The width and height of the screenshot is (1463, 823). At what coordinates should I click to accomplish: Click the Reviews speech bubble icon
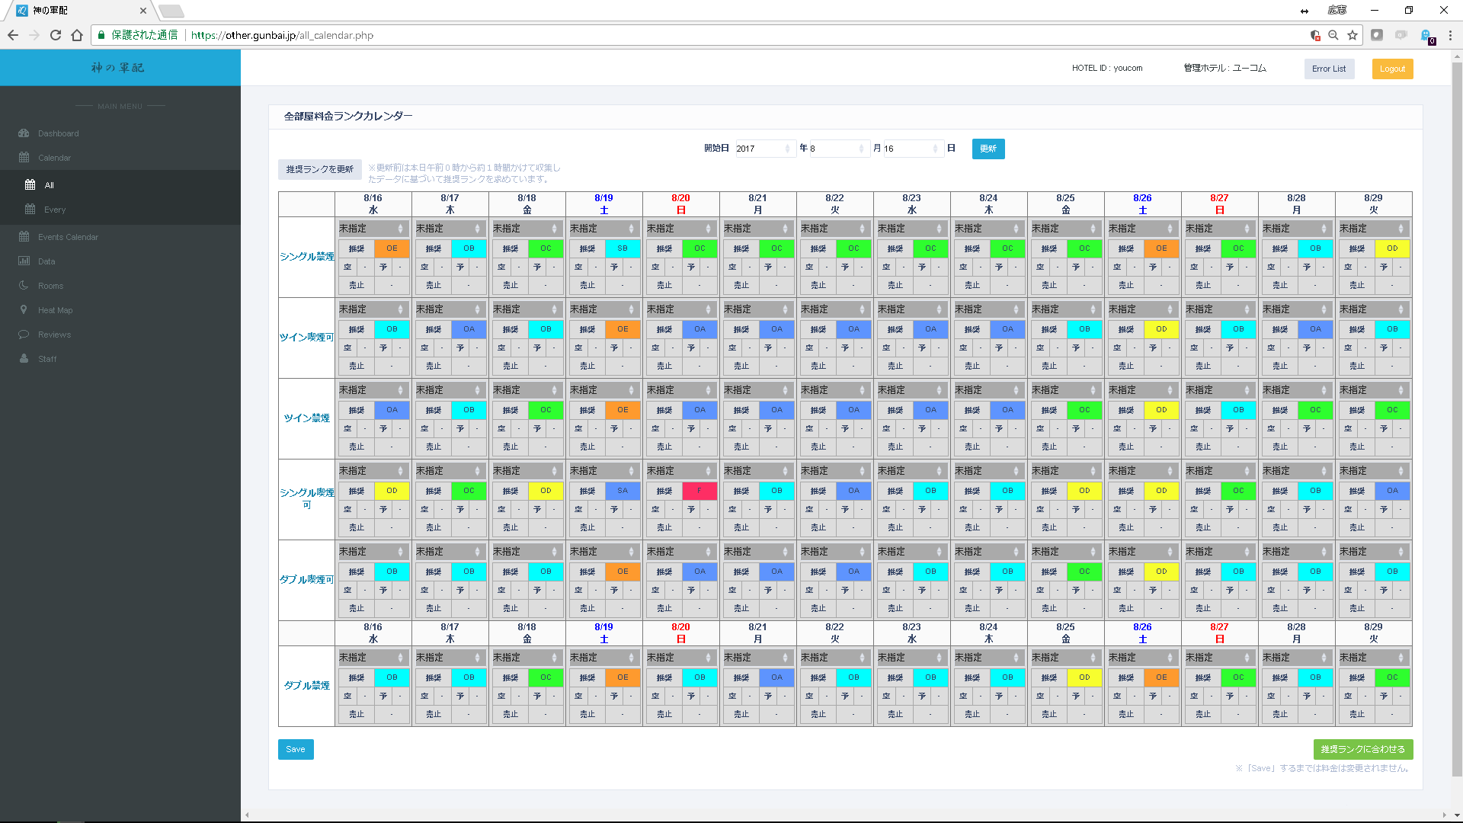(x=24, y=335)
